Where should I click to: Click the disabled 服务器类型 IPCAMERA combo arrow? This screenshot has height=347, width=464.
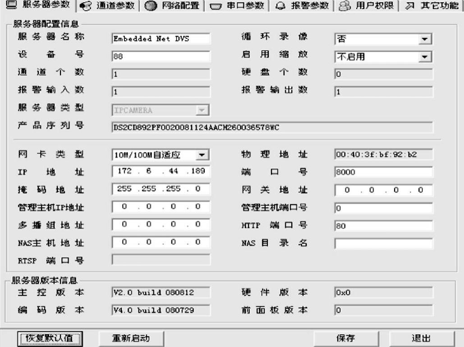(202, 110)
